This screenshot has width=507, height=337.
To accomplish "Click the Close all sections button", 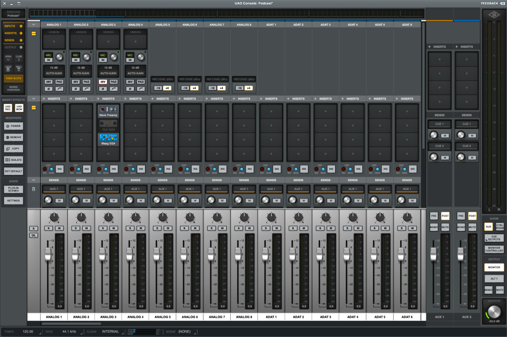I will [x=19, y=58].
